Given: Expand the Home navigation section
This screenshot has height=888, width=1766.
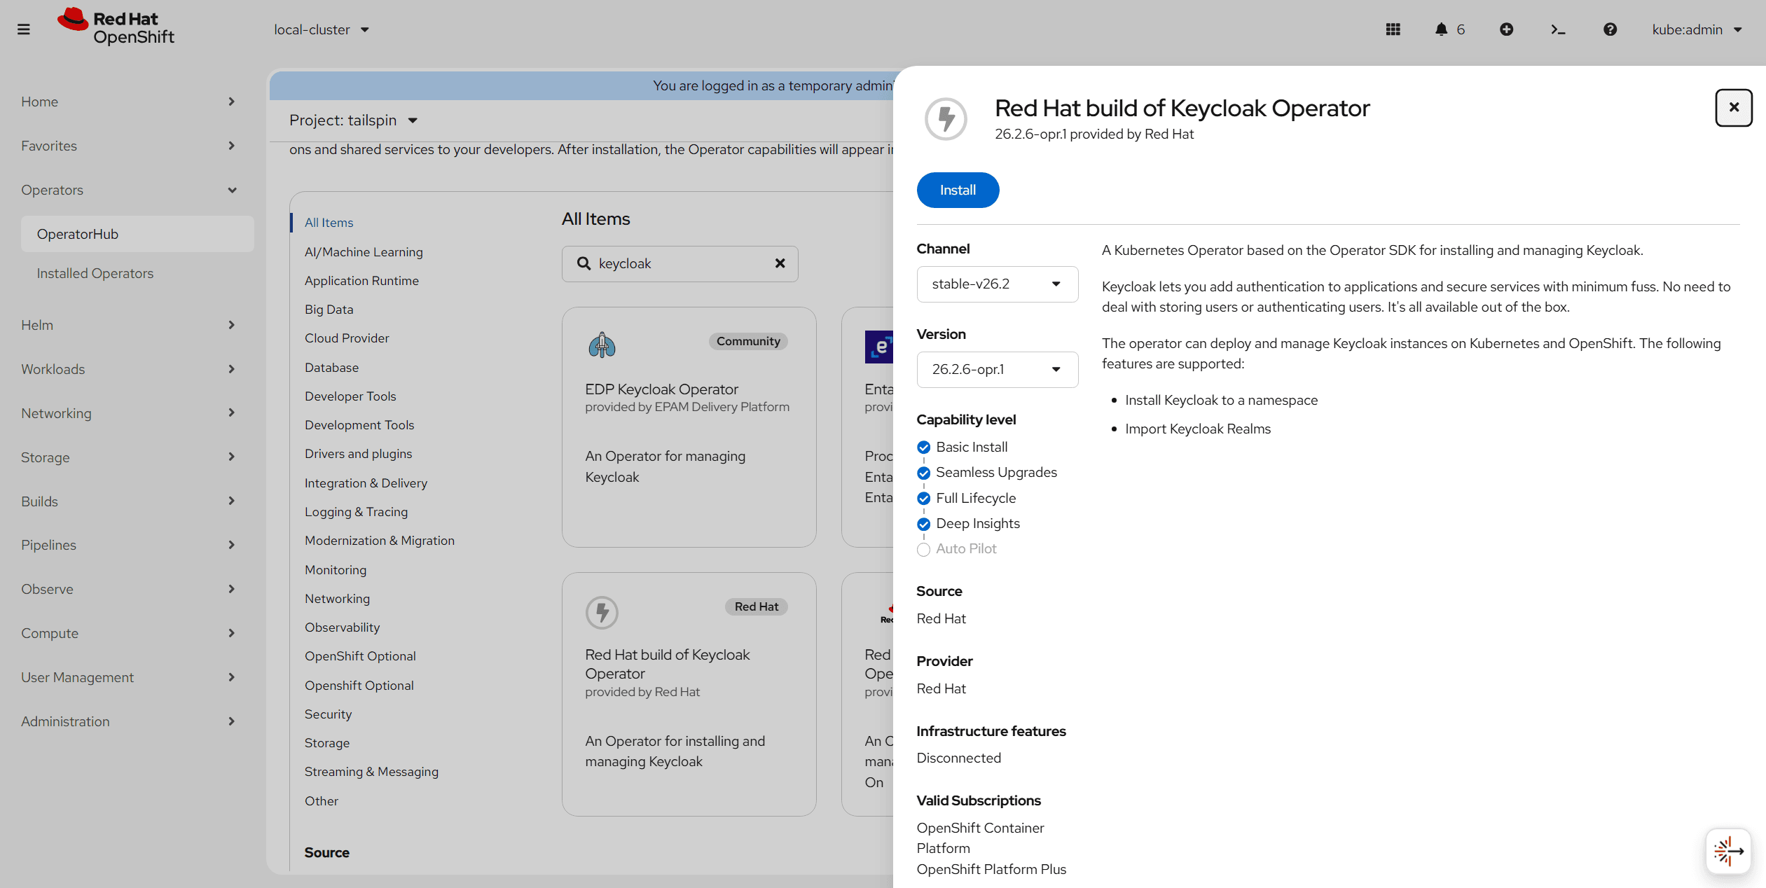Looking at the screenshot, I should coord(129,102).
